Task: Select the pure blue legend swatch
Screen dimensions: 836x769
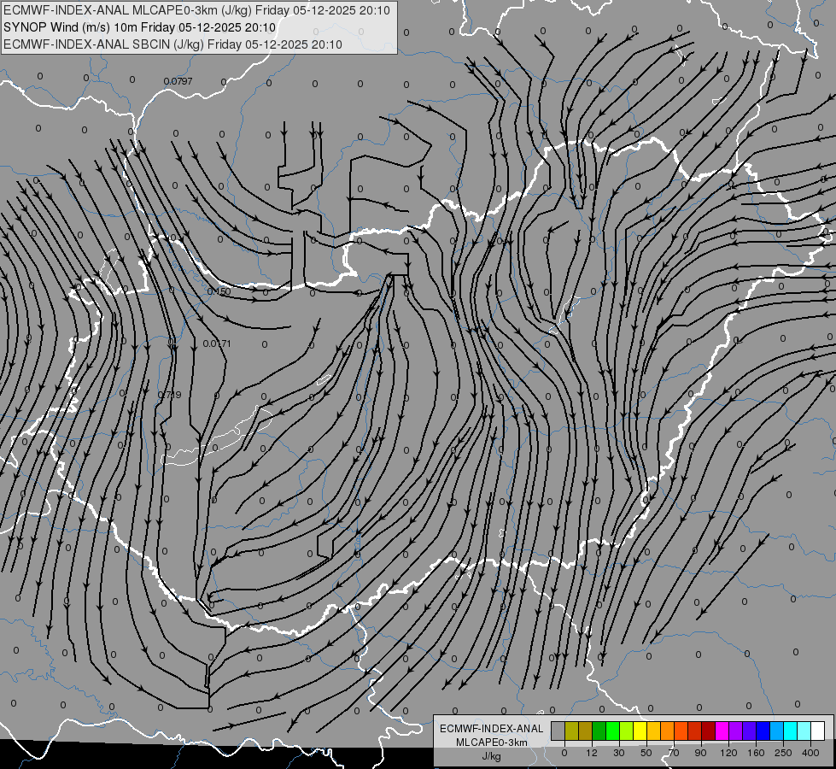Action: point(763,731)
